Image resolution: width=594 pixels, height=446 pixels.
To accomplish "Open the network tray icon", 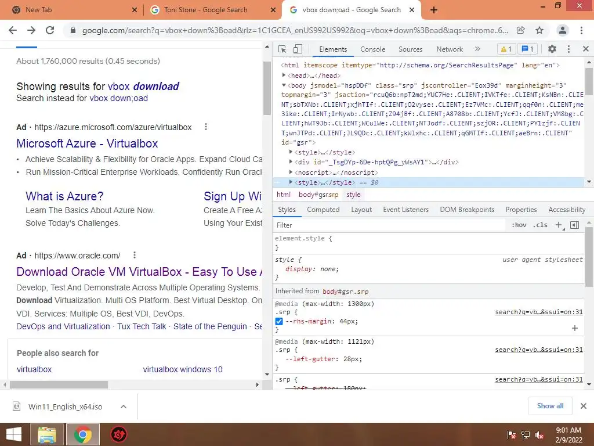I will (526, 435).
